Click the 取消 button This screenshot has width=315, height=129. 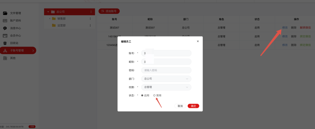point(180,106)
